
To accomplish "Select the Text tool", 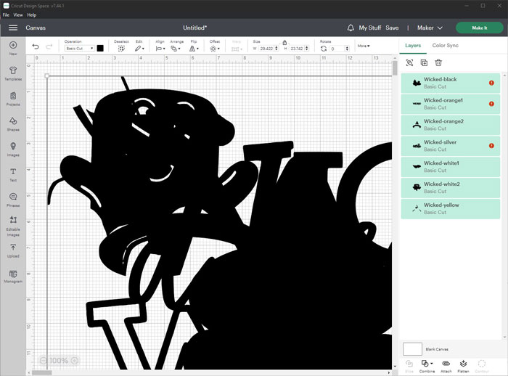I will click(x=13, y=171).
